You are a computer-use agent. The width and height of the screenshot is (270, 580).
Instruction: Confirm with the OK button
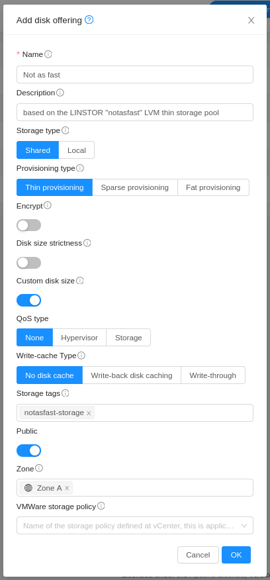click(x=236, y=555)
